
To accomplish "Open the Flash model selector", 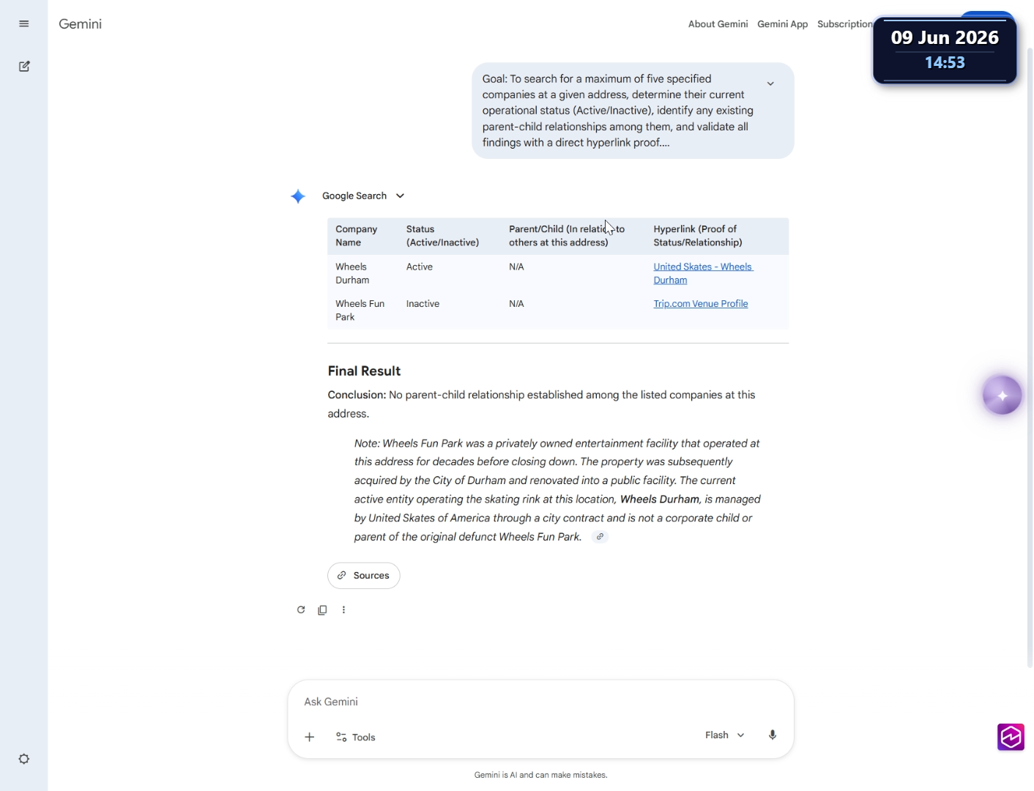I will pos(724,735).
